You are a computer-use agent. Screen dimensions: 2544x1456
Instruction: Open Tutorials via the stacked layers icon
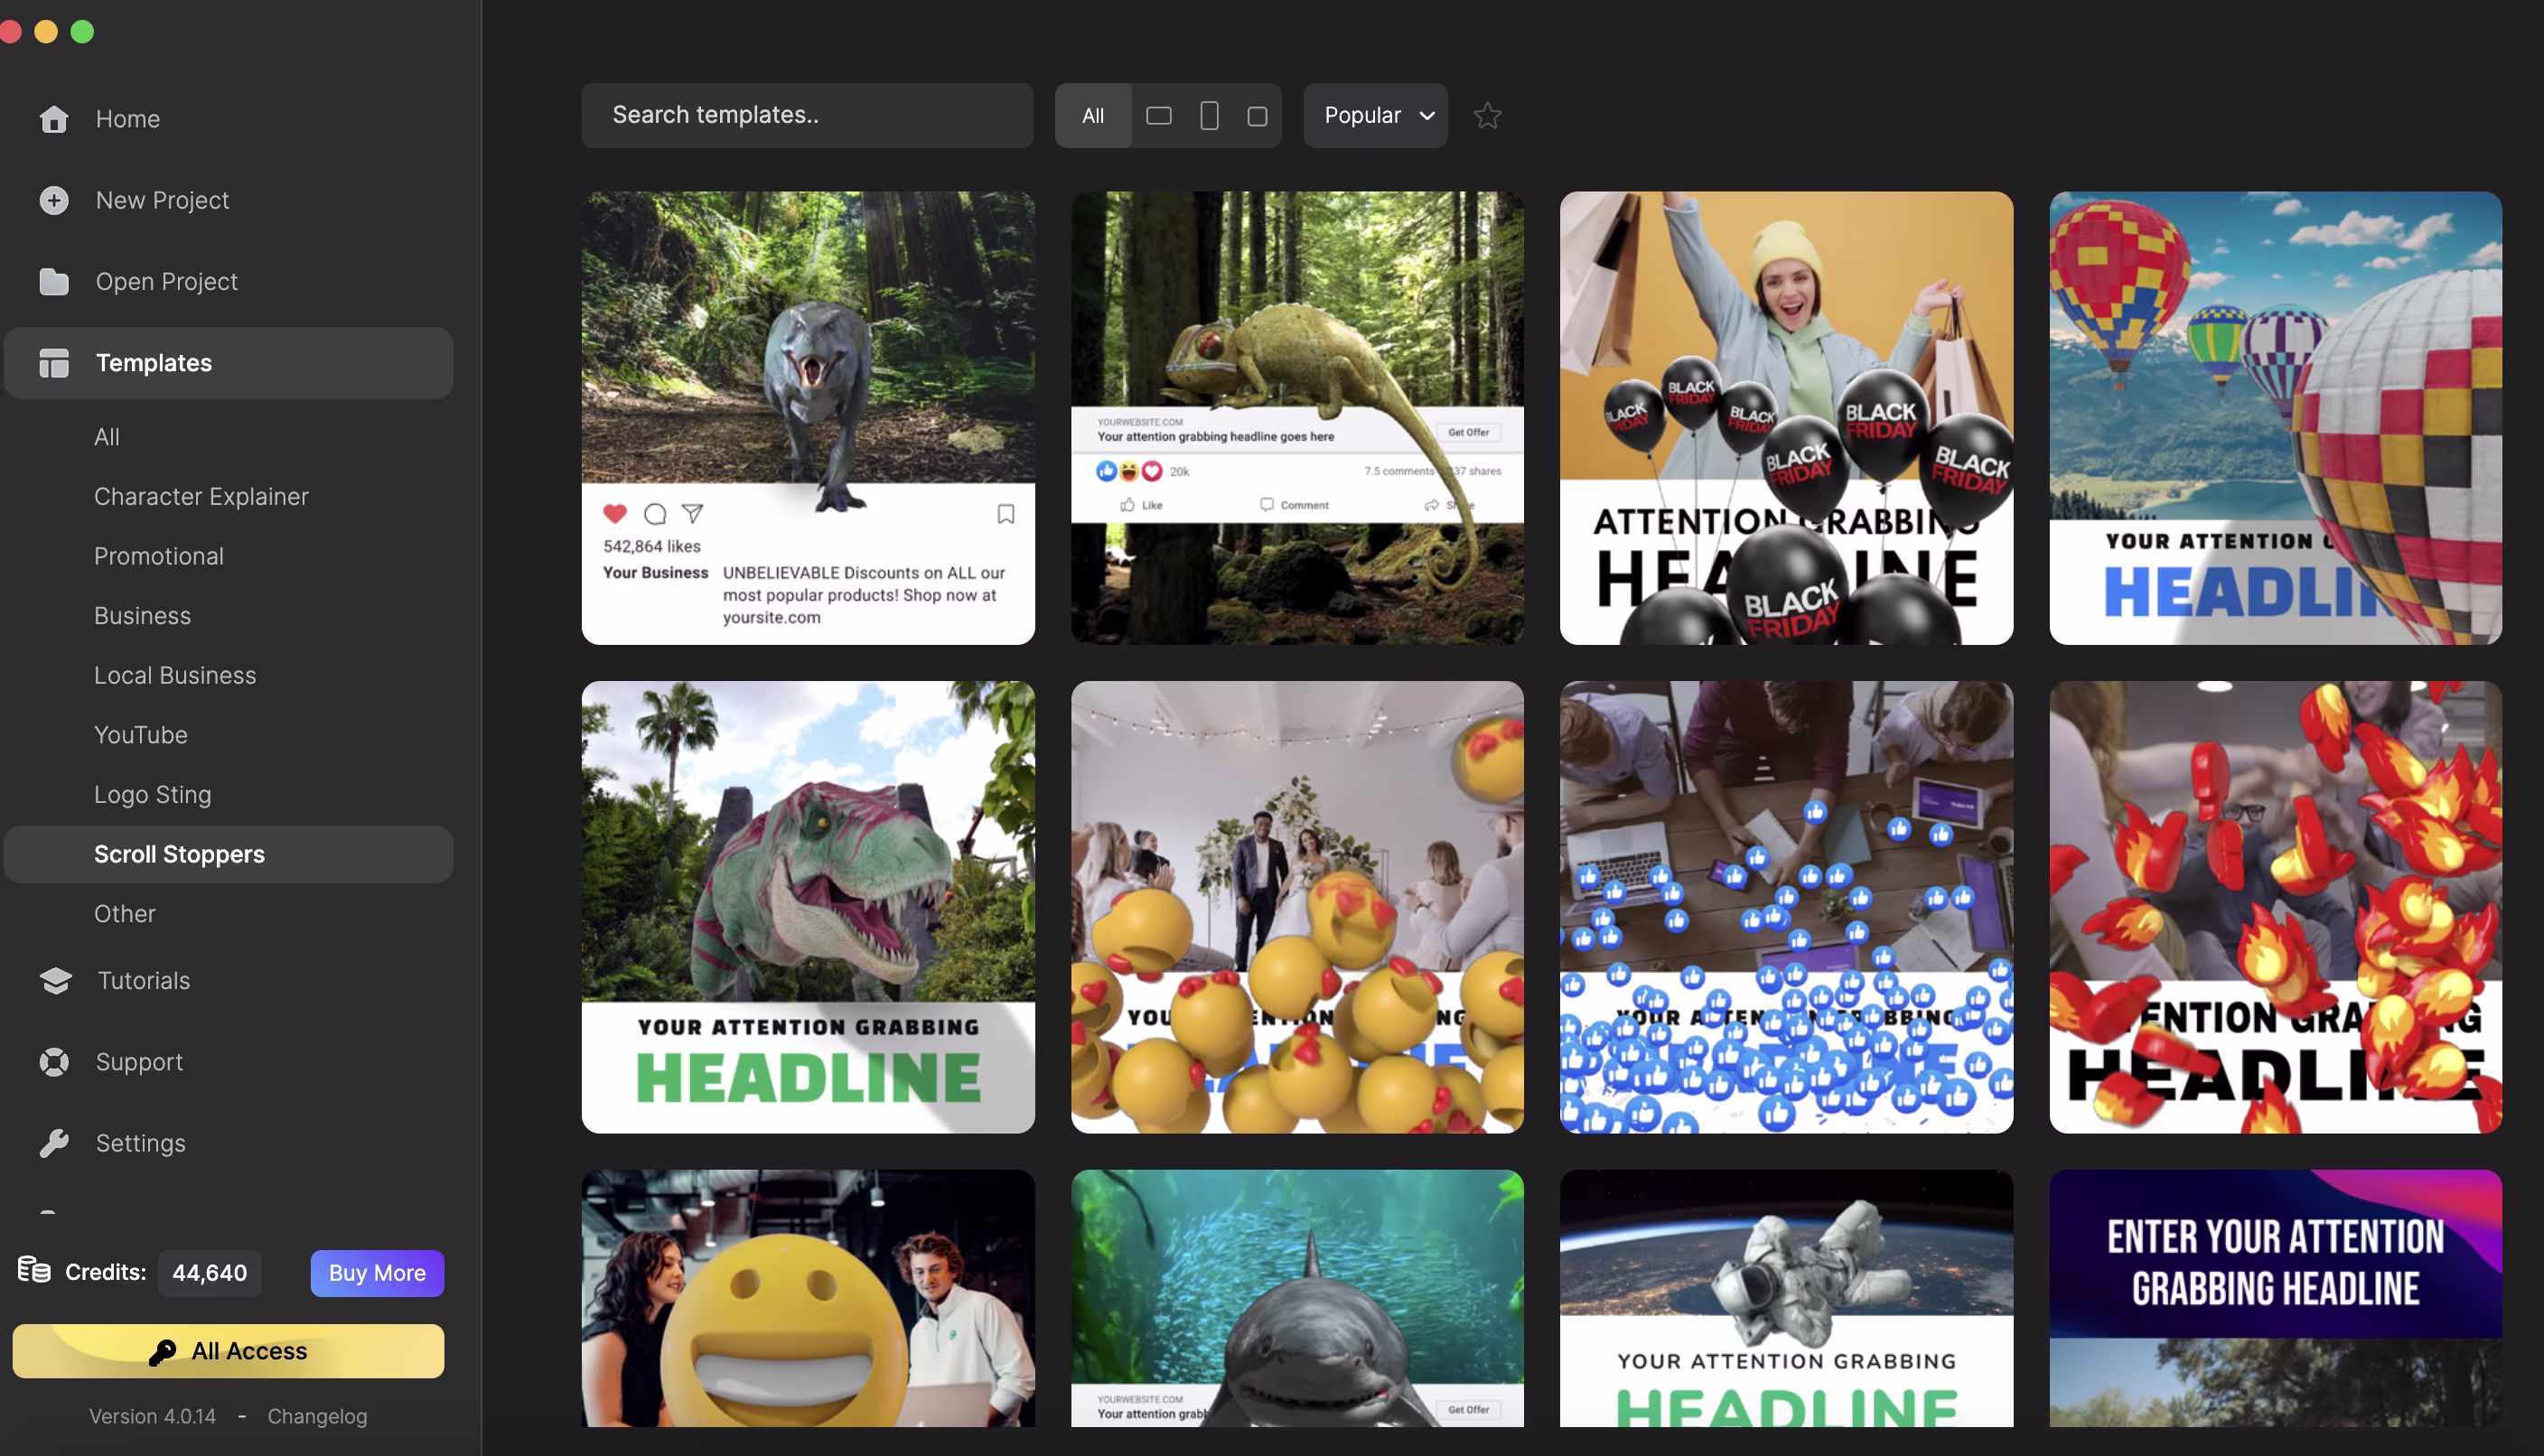[x=54, y=980]
